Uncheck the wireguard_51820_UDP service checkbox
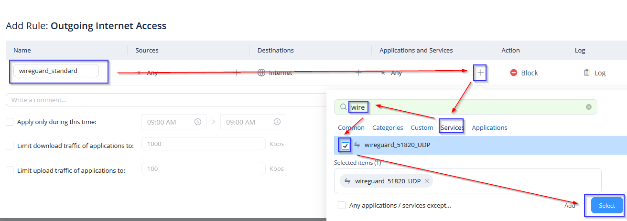 [x=346, y=145]
